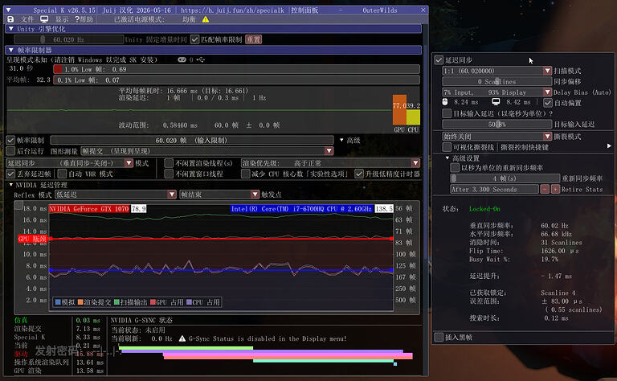The width and height of the screenshot is (617, 381).
Task: Collapse the control panel with the title-bar triangle
Action: point(8,10)
